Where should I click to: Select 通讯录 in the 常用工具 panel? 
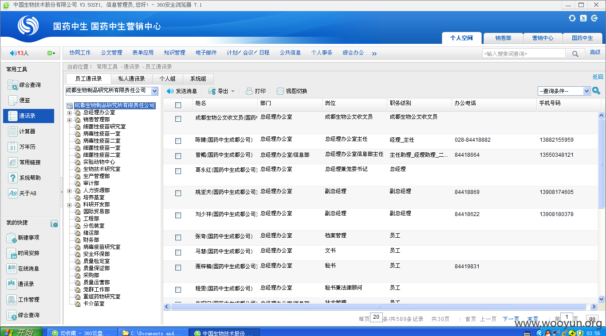[28, 116]
